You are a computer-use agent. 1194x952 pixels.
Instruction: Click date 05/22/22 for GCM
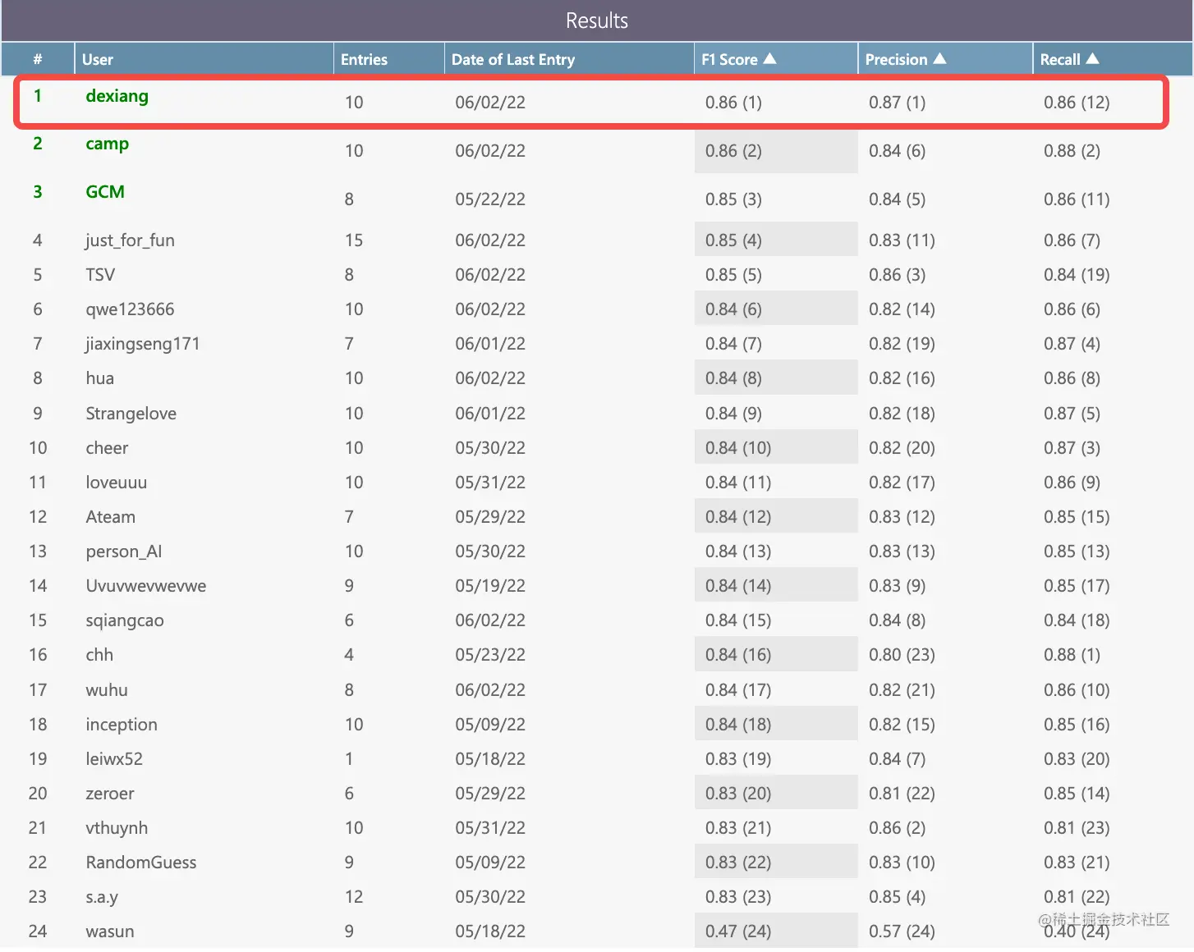pos(490,199)
